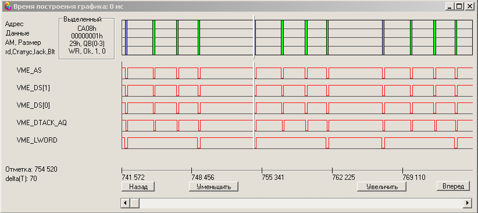Click the white cursor line on VME_AS waveform
Viewport: 478px width, 213px height.
254,70
